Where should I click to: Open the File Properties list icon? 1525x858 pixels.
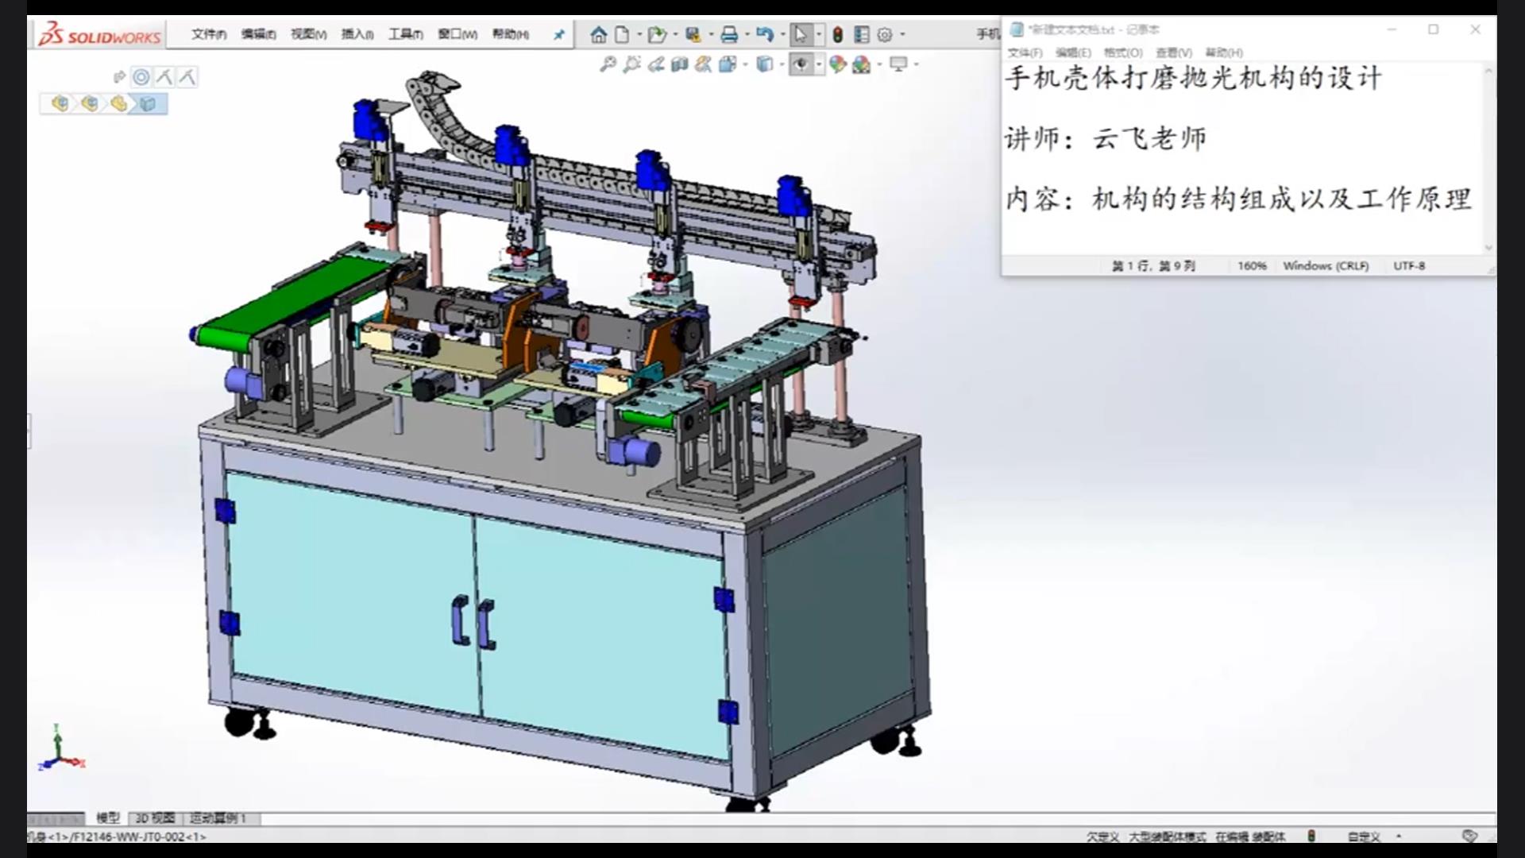(862, 35)
